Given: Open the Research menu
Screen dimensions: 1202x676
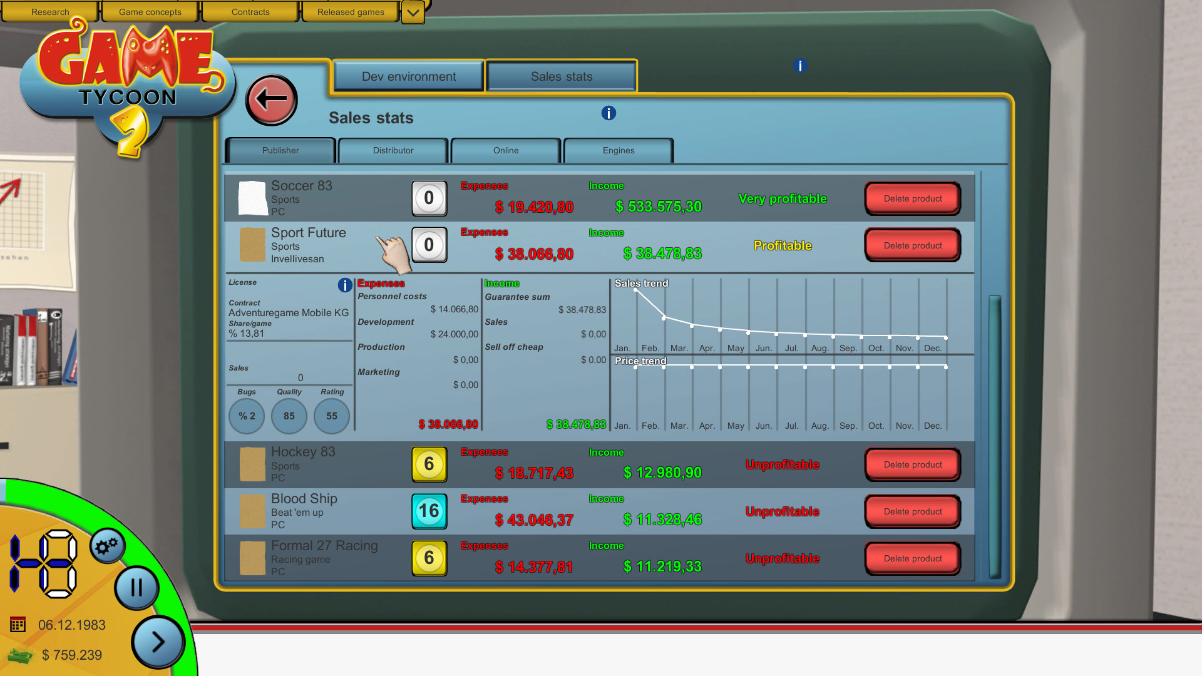Looking at the screenshot, I should (50, 12).
